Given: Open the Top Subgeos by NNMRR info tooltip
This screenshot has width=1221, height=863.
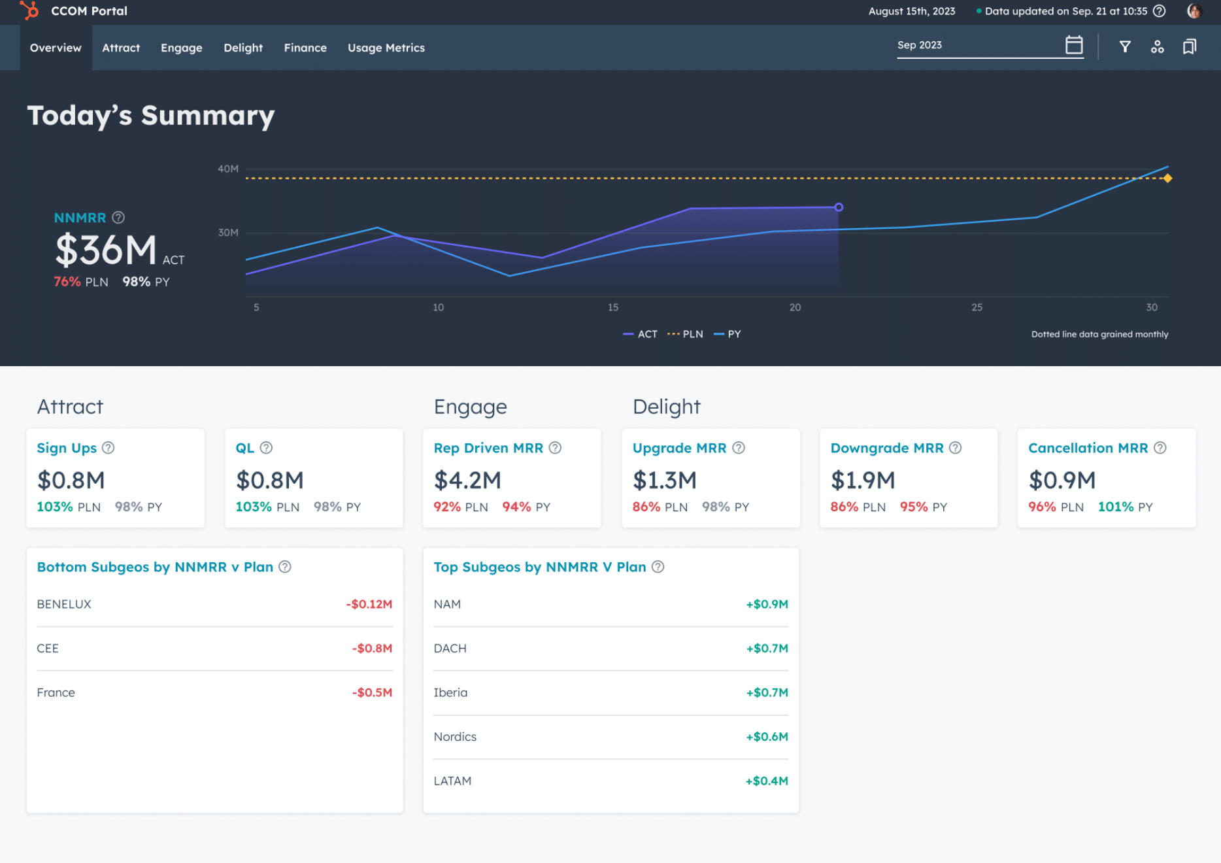Looking at the screenshot, I should (x=658, y=567).
